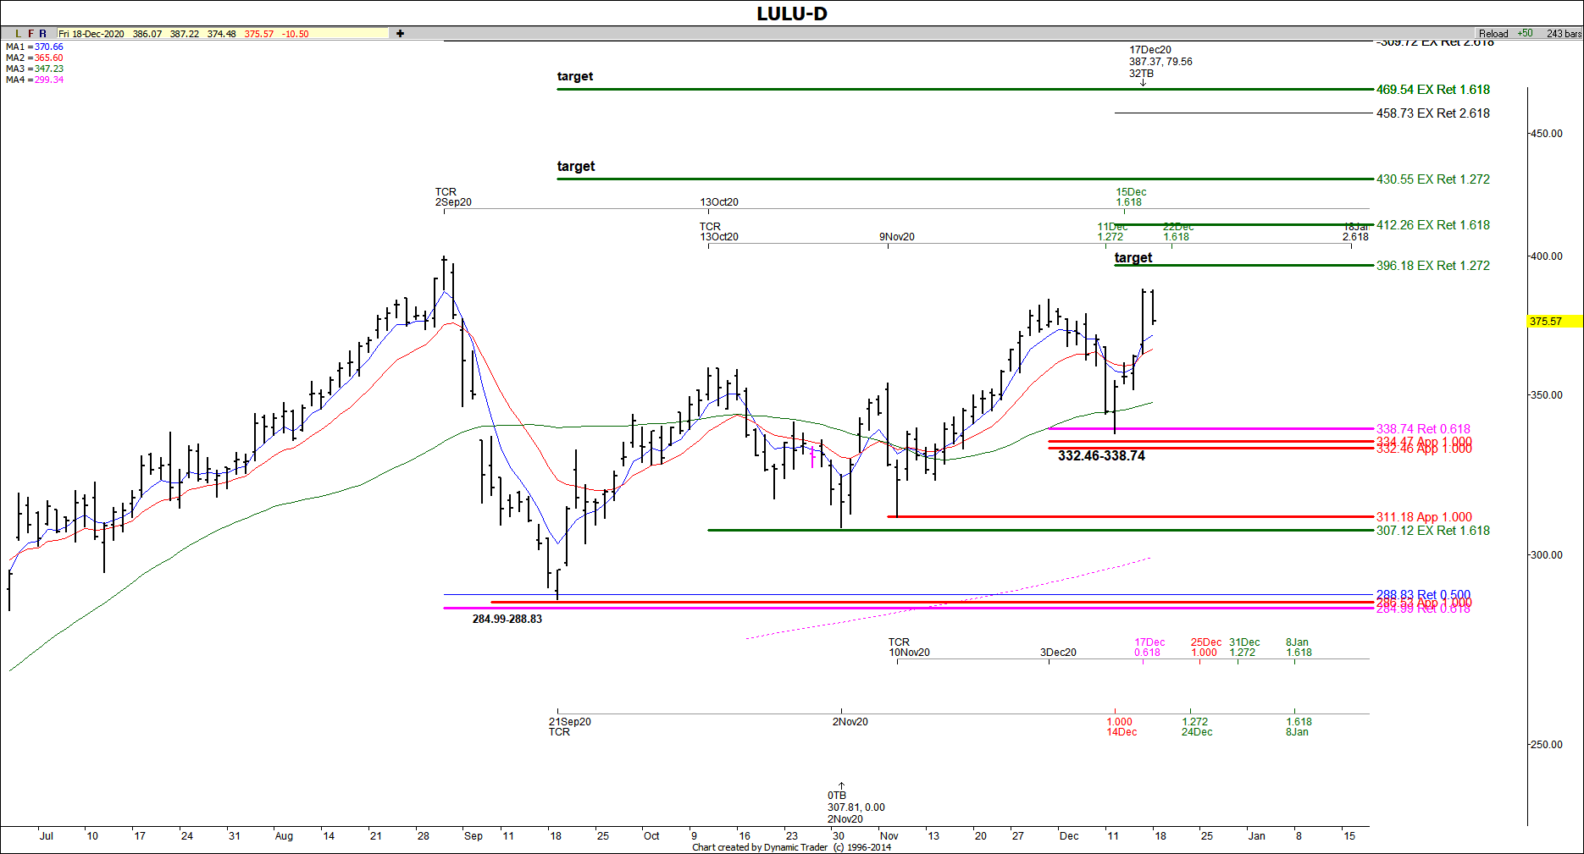Click the Dec date axis label
Image resolution: width=1584 pixels, height=854 pixels.
click(x=1069, y=836)
